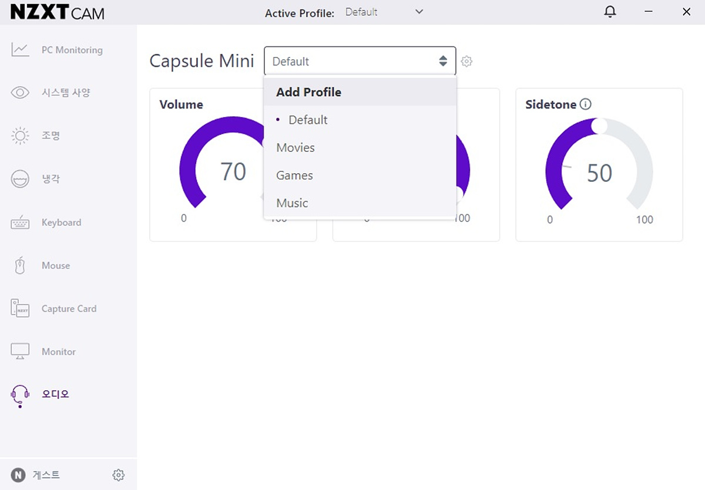Viewport: 705px width, 490px height.
Task: Open notifications bell icon
Action: [x=610, y=12]
